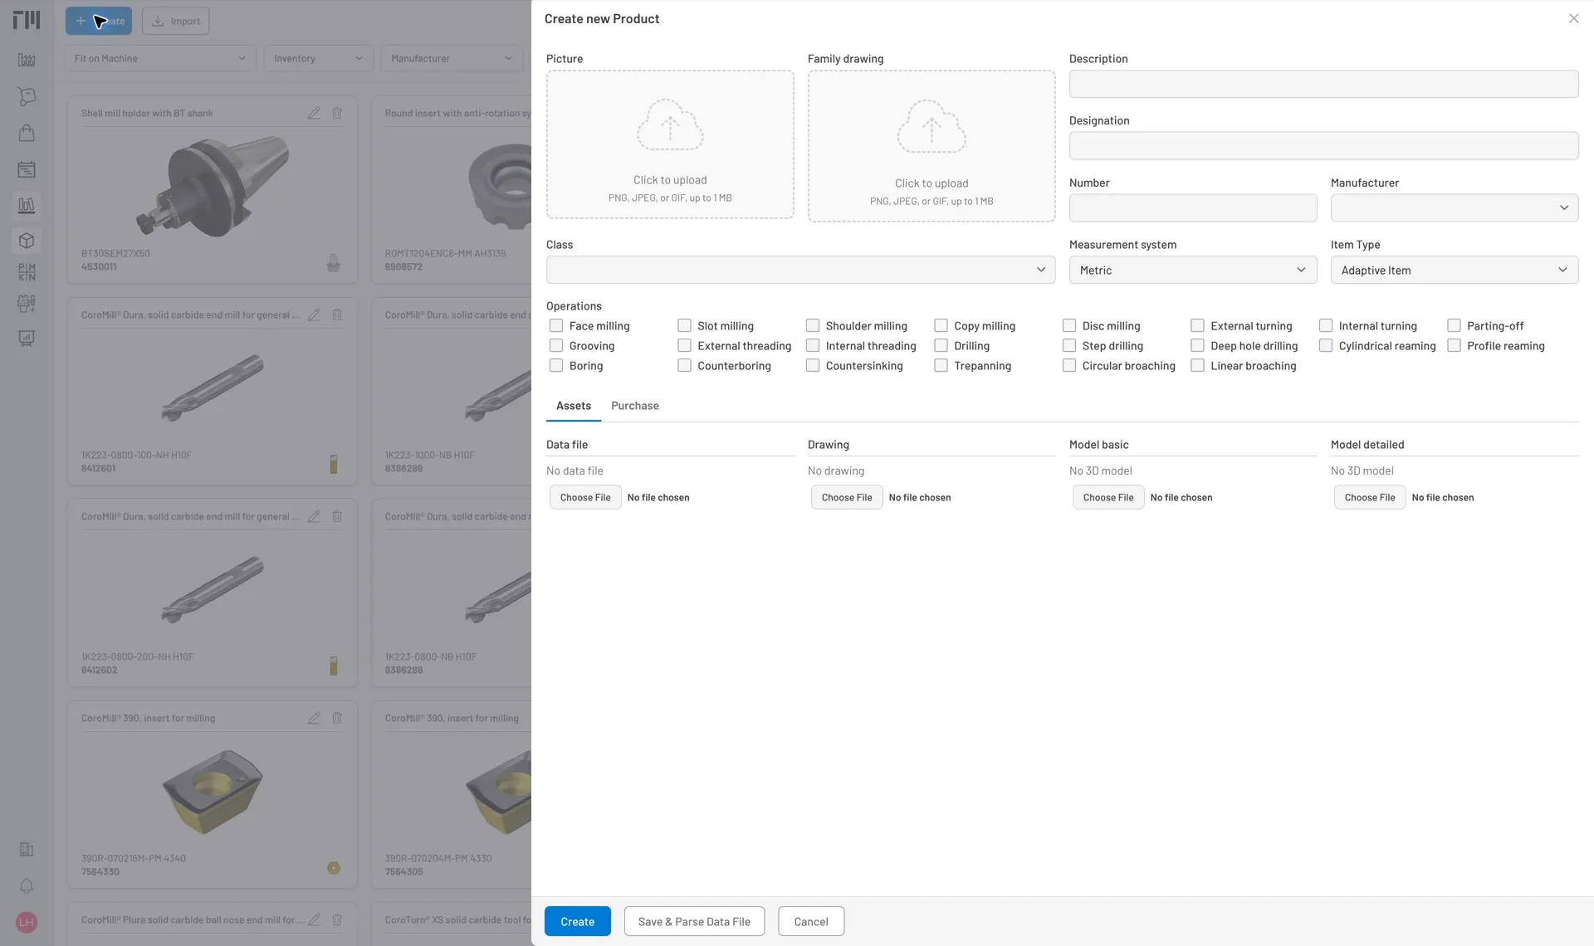The height and width of the screenshot is (946, 1594).
Task: Choose File for Data file
Action: click(585, 497)
